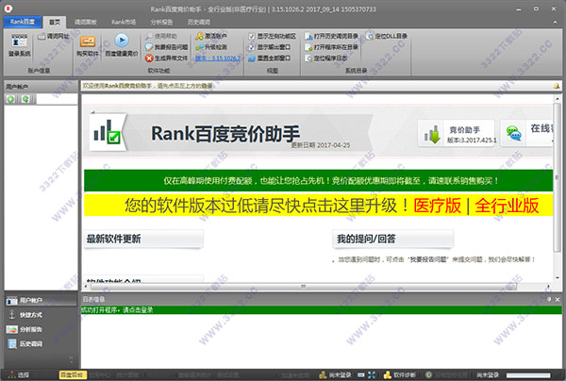Select 用户帐户 in the left navigation
Image resolution: width=566 pixels, height=381 pixels.
(41, 300)
